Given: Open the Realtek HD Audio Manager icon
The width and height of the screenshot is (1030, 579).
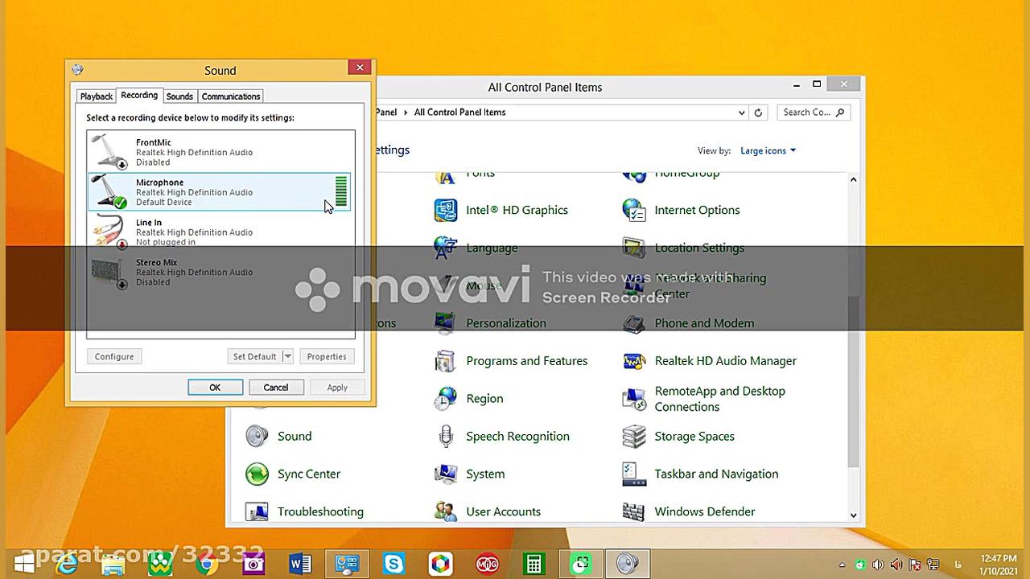Looking at the screenshot, I should pos(634,361).
